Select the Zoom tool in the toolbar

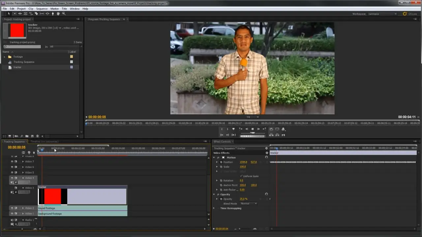click(x=64, y=13)
